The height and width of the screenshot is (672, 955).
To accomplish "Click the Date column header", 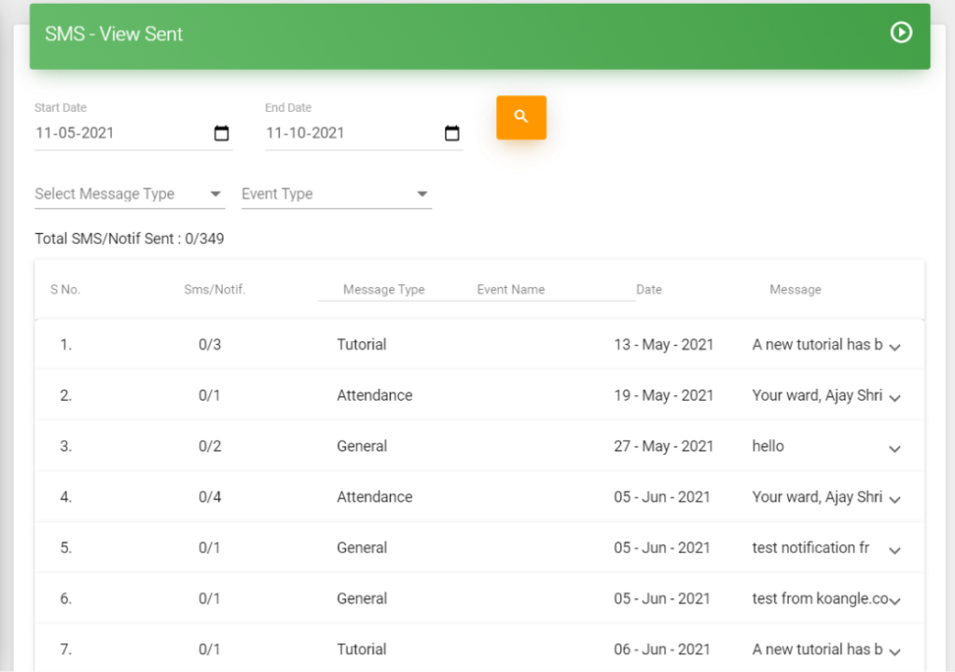I will click(649, 290).
